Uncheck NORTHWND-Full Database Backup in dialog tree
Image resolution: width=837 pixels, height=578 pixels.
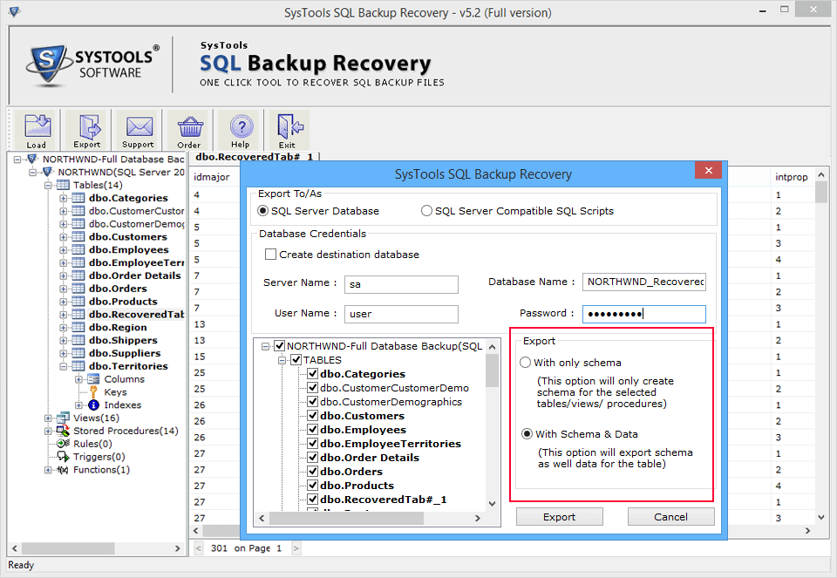pos(280,346)
